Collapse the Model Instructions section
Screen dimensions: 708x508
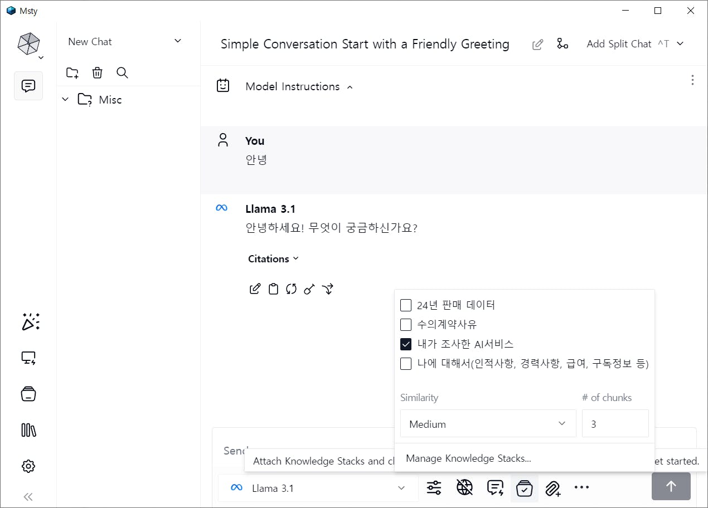[x=350, y=87]
